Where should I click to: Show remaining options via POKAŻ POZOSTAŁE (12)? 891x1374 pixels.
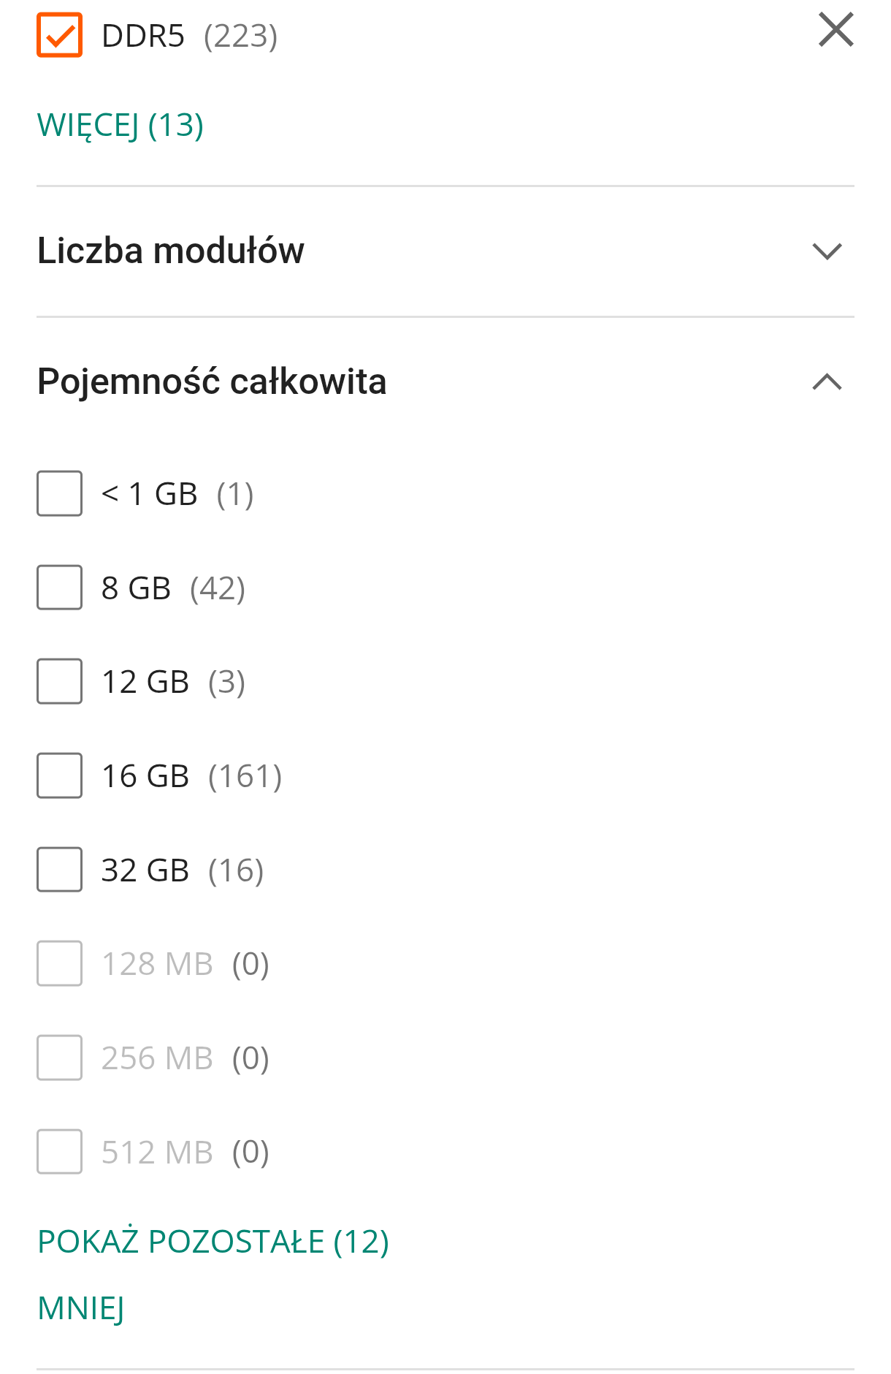(x=213, y=1242)
